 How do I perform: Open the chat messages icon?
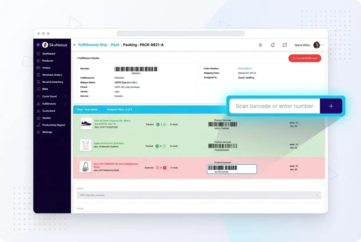pos(284,45)
